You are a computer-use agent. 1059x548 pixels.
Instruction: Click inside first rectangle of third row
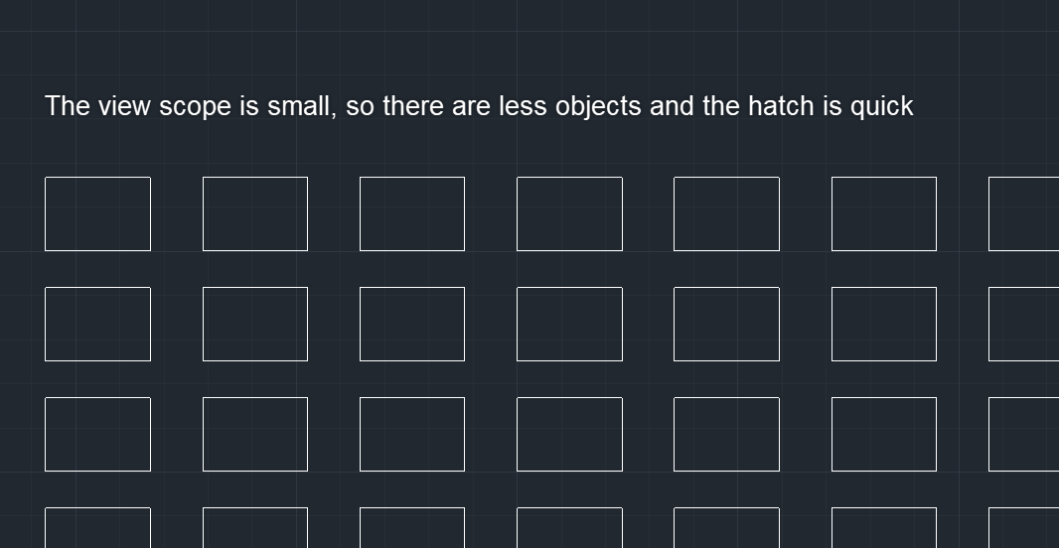pyautogui.click(x=98, y=434)
